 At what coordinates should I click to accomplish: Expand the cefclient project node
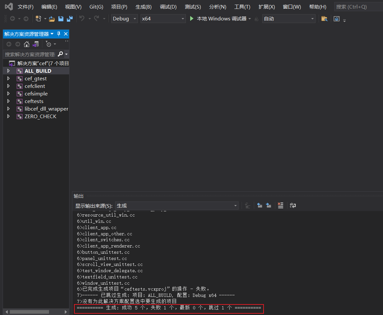(8, 86)
